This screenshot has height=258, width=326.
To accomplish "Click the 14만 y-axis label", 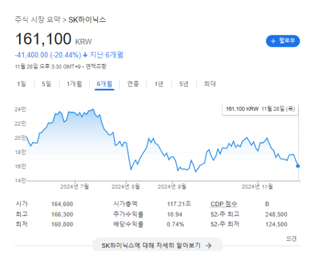I will [x=20, y=181].
